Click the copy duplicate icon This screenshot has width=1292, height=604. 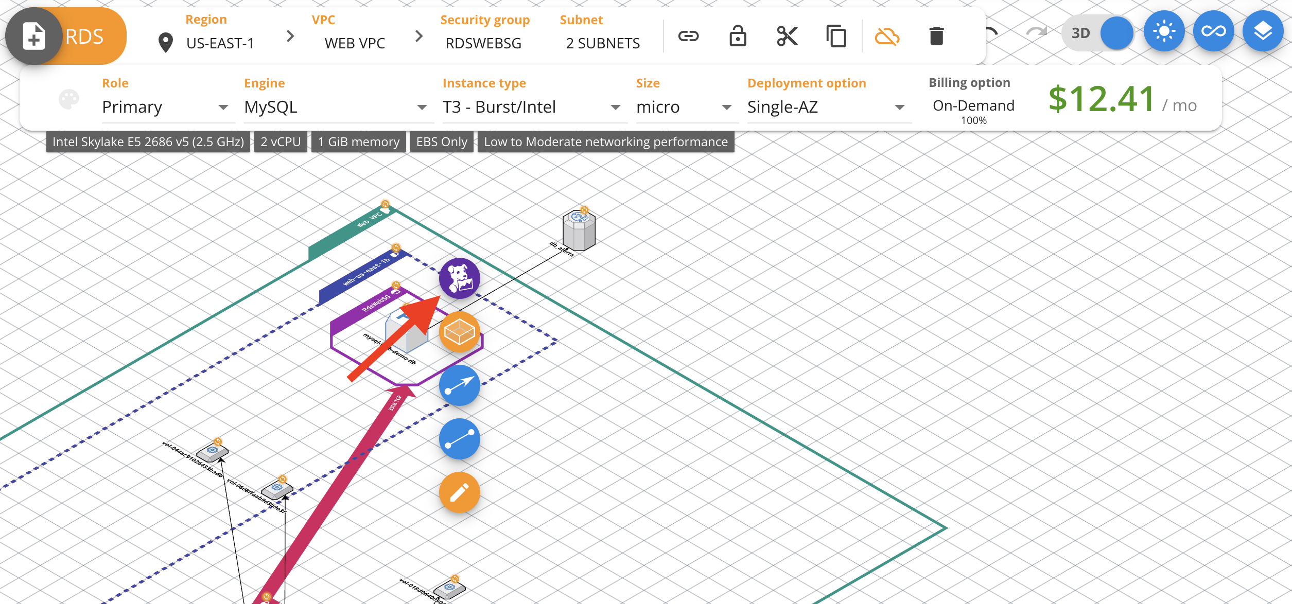pyautogui.click(x=836, y=36)
